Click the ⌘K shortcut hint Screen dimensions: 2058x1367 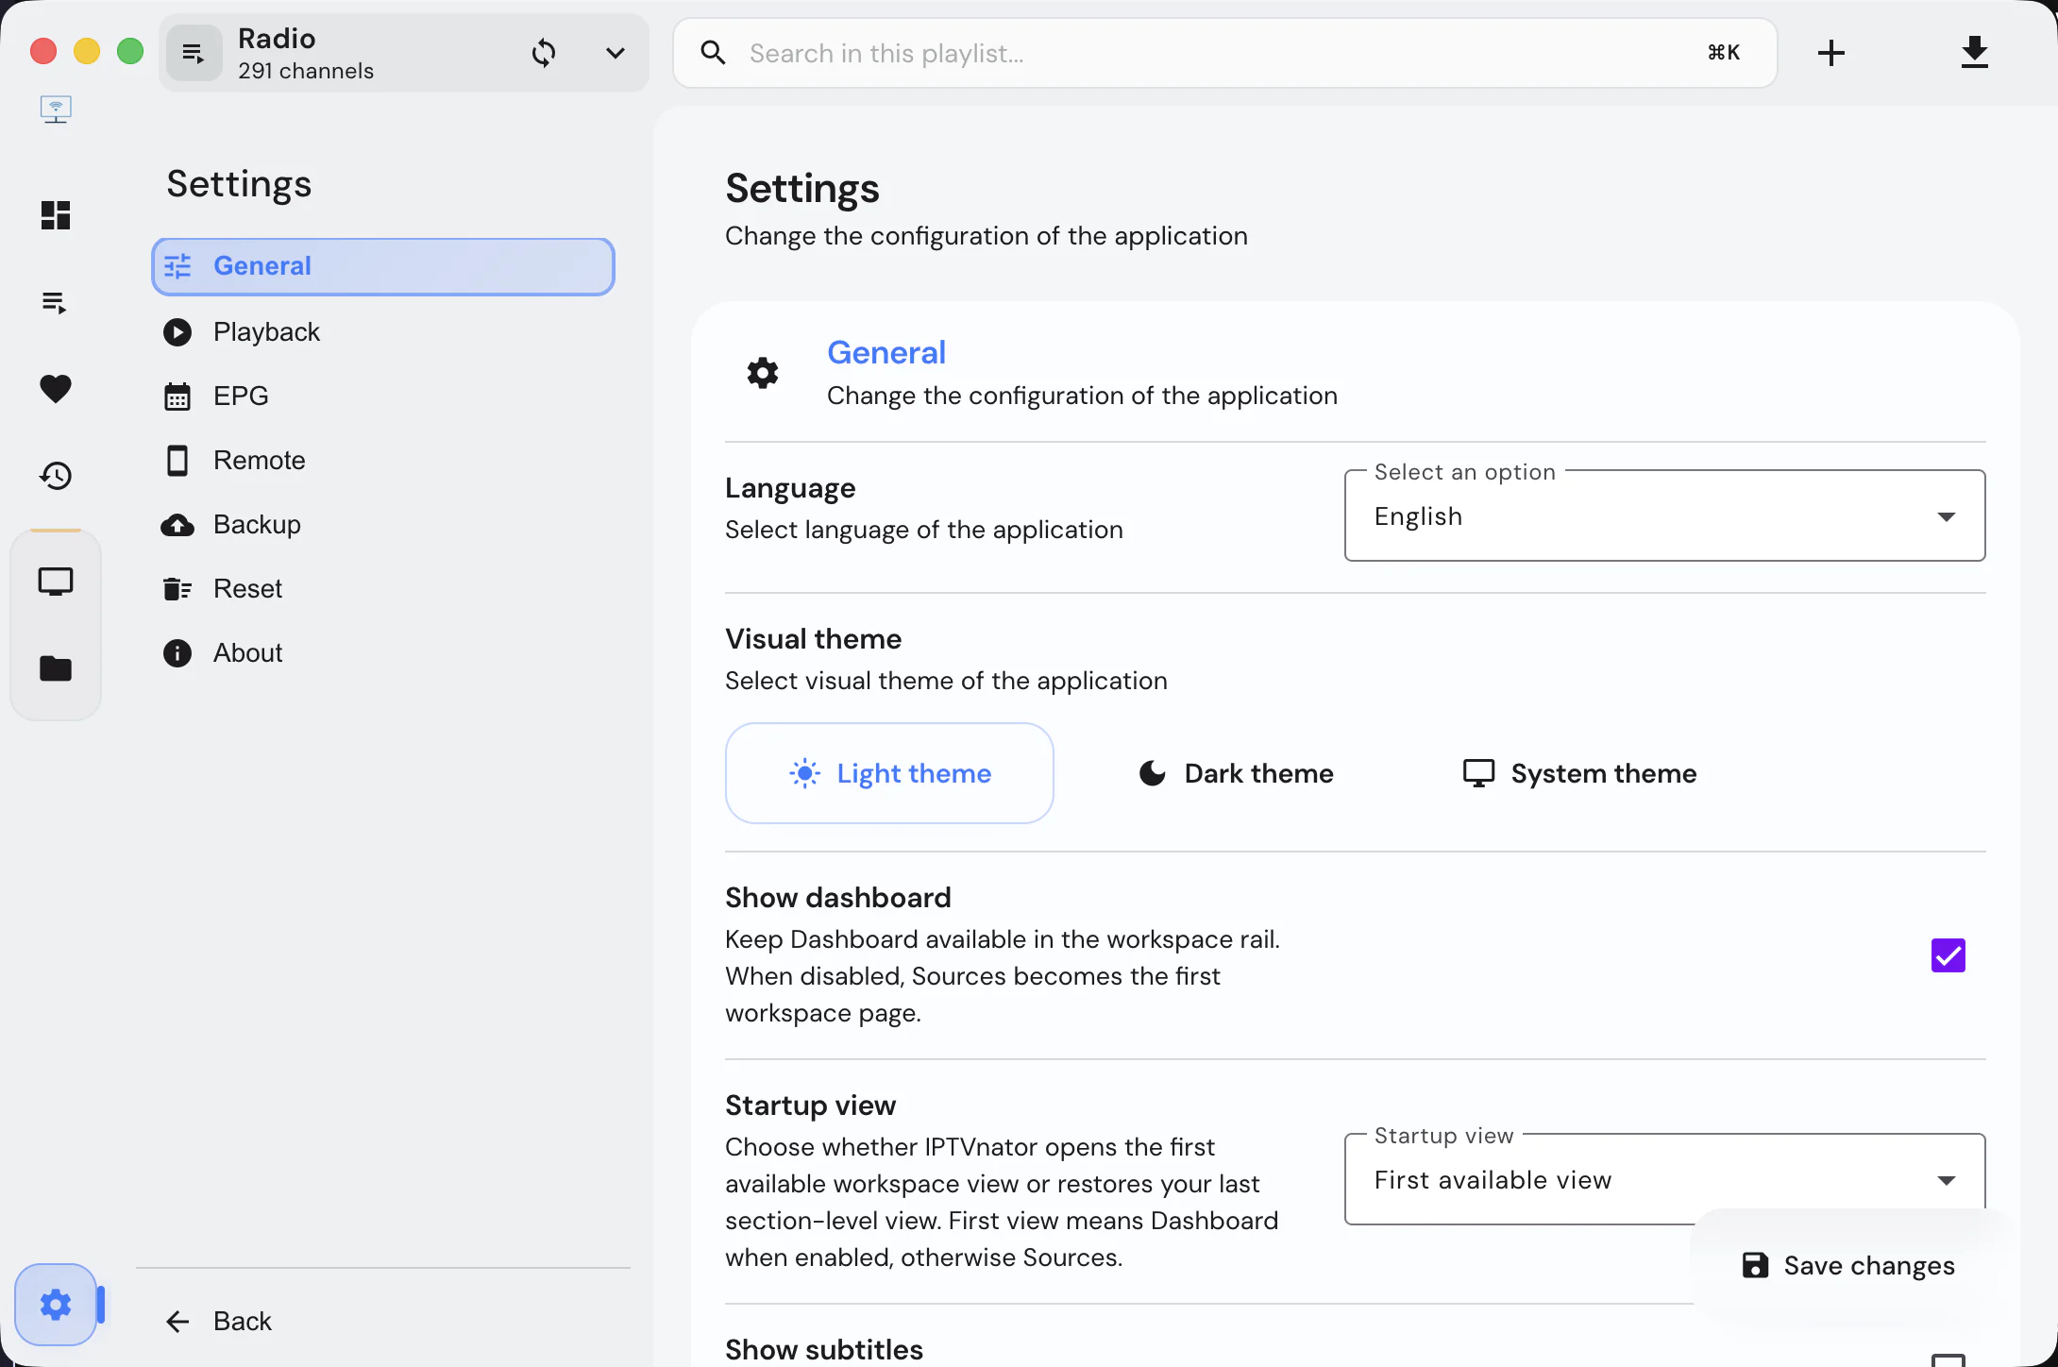1724,53
